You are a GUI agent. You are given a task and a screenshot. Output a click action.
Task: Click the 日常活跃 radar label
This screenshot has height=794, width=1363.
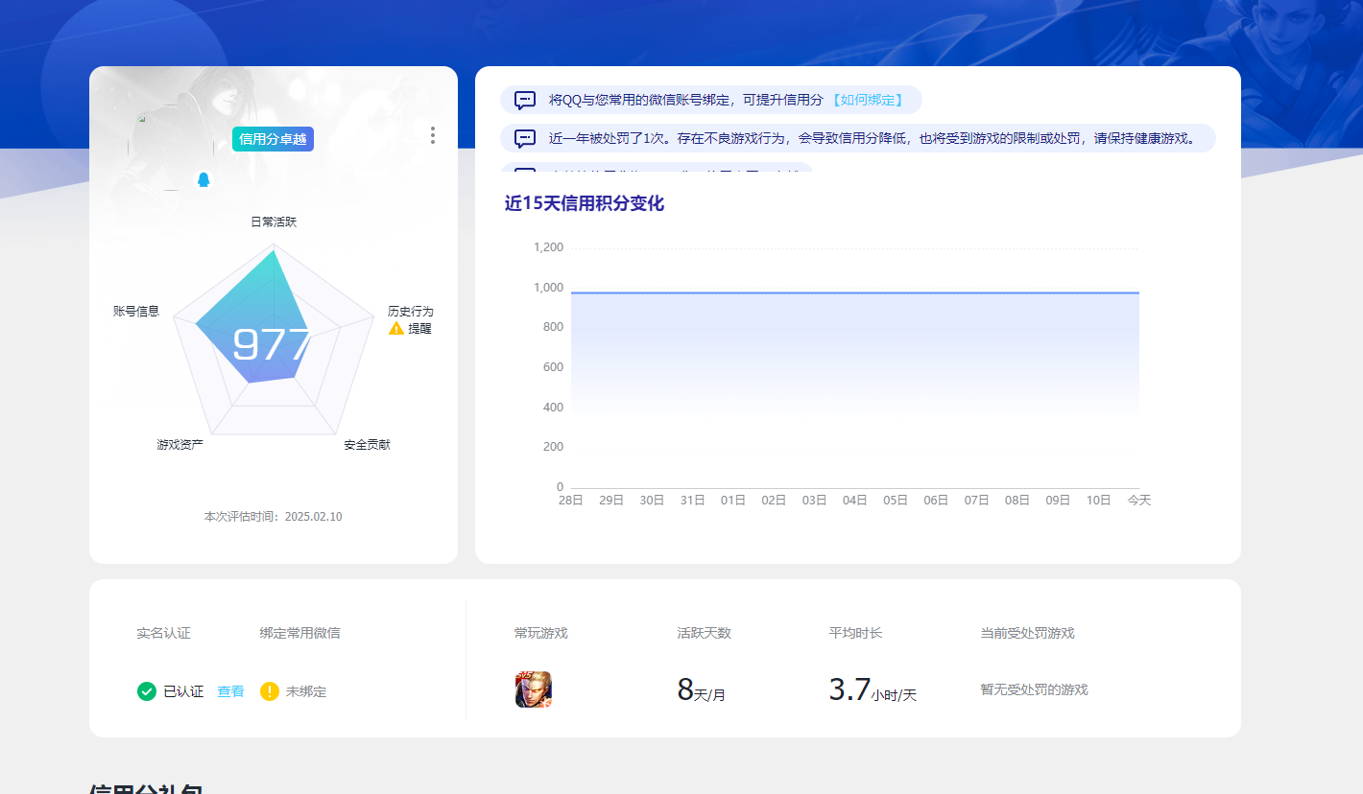click(x=274, y=222)
